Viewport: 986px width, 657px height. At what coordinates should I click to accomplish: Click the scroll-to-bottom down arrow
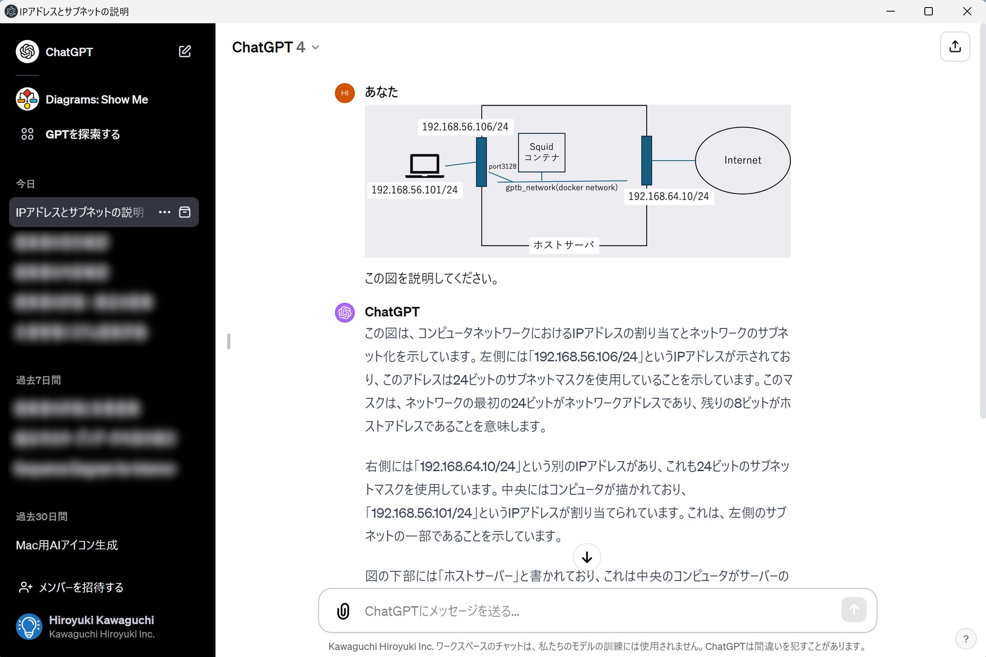[x=587, y=557]
